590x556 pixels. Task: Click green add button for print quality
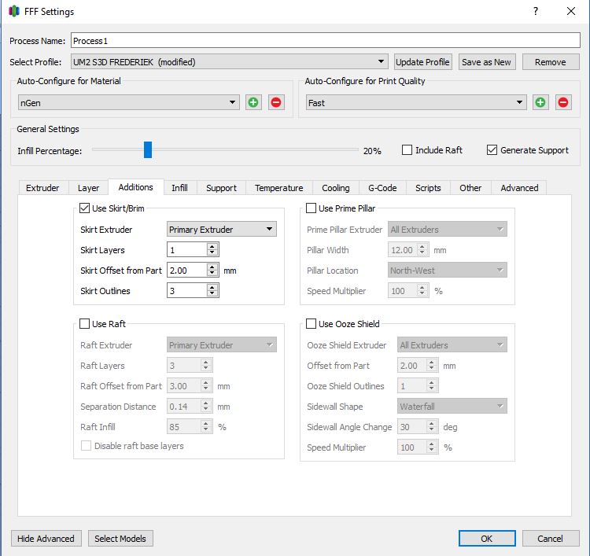[540, 102]
